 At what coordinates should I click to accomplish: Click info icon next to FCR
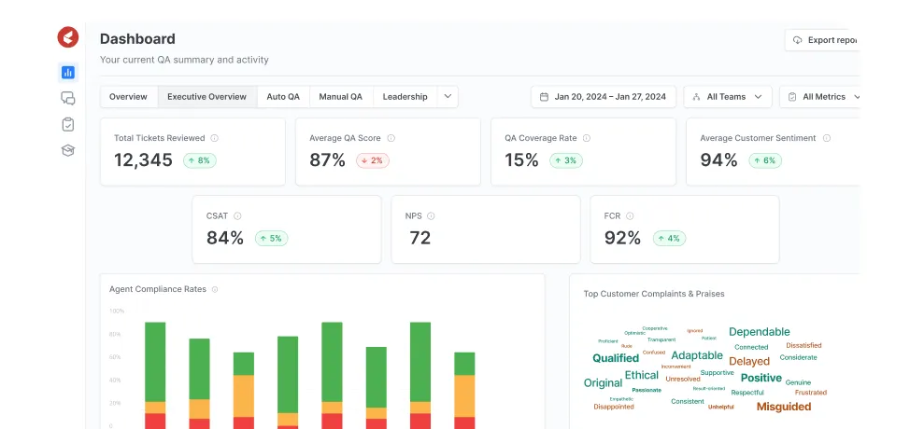click(x=630, y=216)
